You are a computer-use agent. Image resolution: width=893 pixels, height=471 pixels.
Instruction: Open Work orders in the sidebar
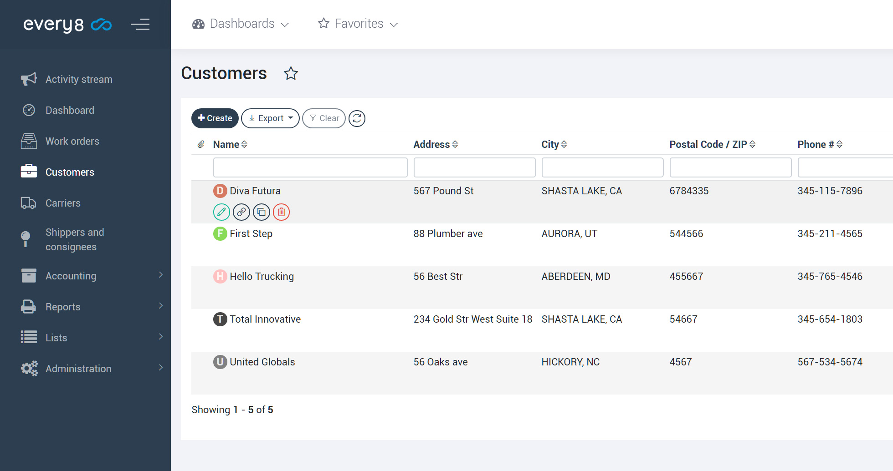point(72,141)
